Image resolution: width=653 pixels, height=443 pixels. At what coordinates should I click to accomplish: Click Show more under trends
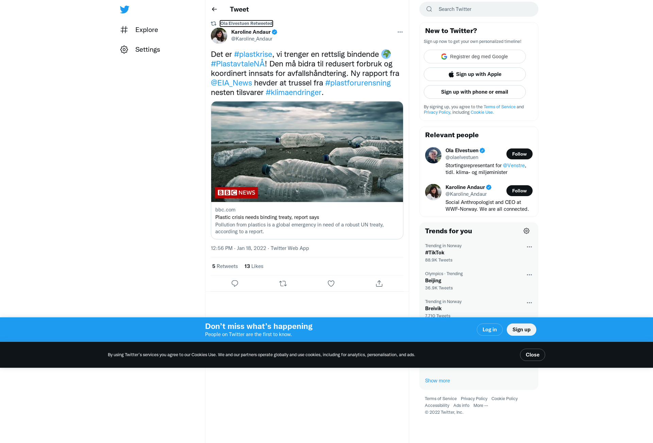[437, 381]
